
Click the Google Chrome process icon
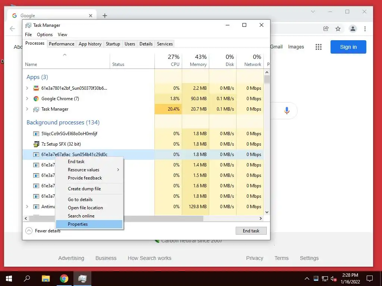(x=36, y=98)
